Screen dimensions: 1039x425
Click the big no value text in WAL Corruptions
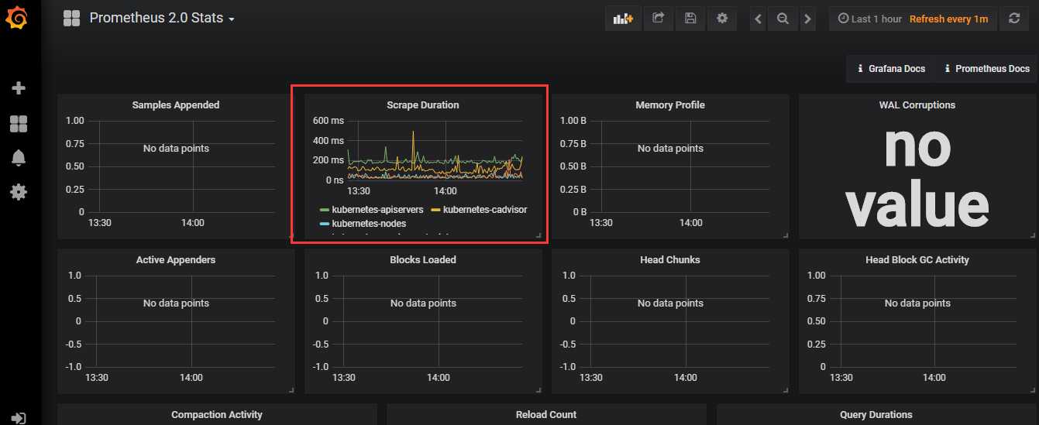pyautogui.click(x=917, y=177)
